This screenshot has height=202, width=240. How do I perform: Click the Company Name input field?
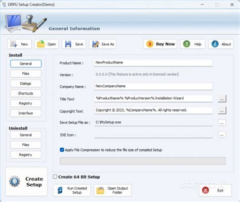click(153, 86)
